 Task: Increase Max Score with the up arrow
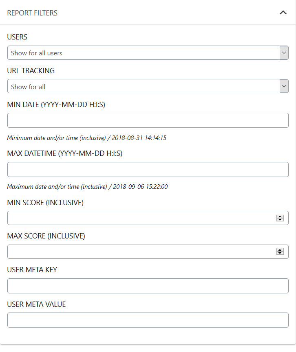[x=280, y=250]
